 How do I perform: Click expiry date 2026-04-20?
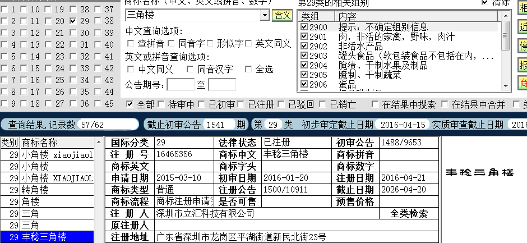click(x=403, y=190)
